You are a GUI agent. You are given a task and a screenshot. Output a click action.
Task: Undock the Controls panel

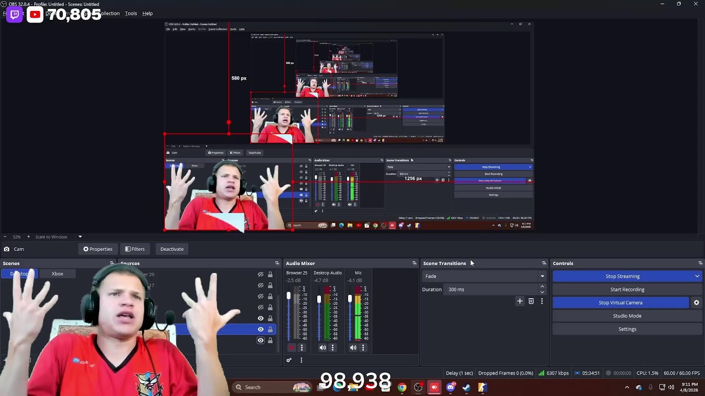coord(700,263)
